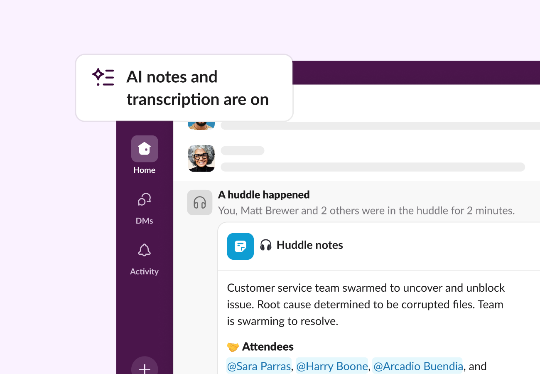Open @Sara Parras mention
540x374 pixels.
coord(258,366)
